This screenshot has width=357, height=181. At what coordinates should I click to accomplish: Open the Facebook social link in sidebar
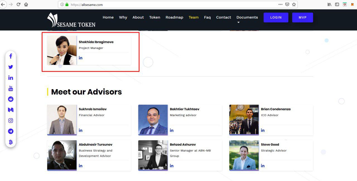point(11,56)
